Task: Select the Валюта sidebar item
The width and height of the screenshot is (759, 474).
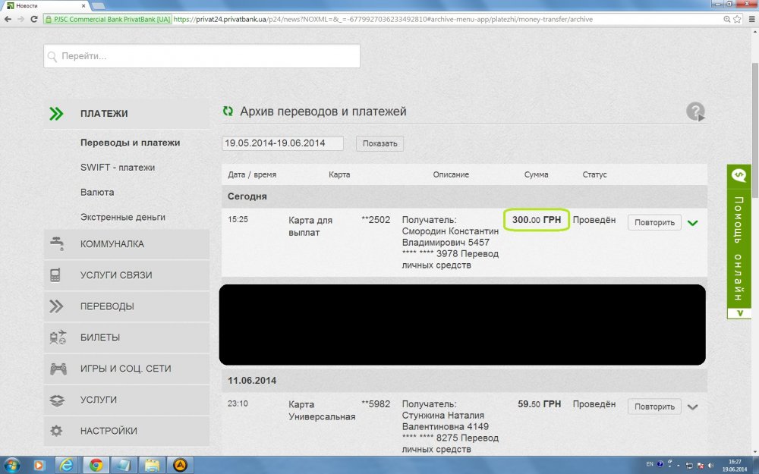Action: (97, 192)
